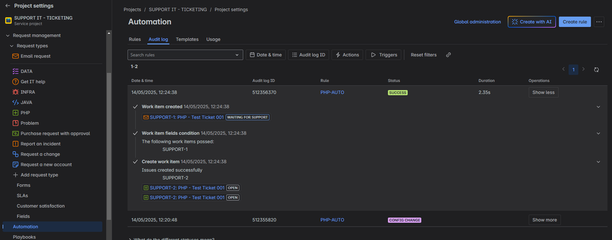The image size is (612, 240).
Task: Collapse Work item fields condition step chevron
Action: 599,133
